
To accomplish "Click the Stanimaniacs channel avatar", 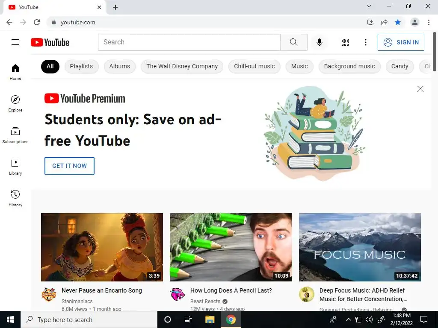I will (49, 294).
